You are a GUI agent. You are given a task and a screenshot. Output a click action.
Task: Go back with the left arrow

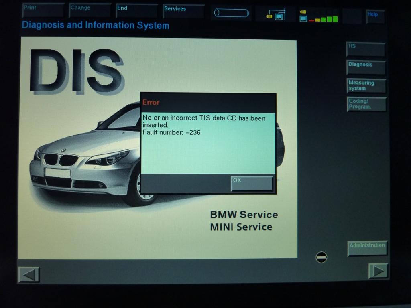(x=29, y=274)
